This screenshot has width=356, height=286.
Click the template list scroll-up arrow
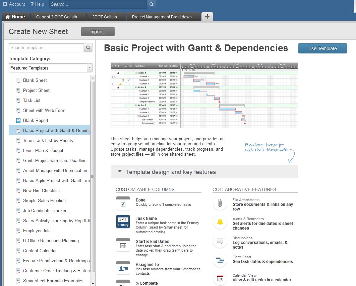point(93,78)
